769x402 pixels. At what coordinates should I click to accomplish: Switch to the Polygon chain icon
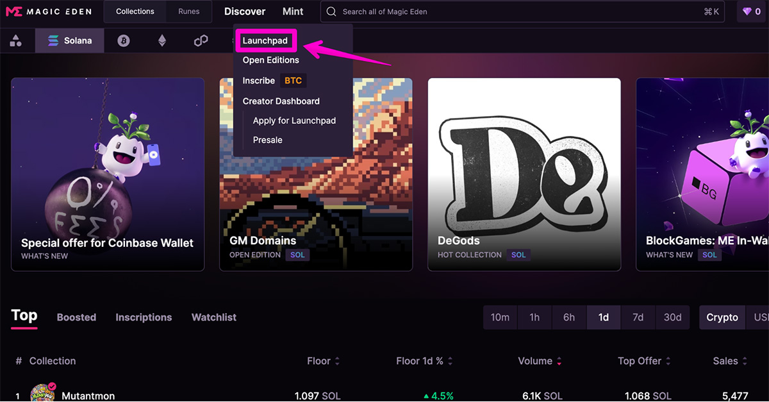pos(201,40)
